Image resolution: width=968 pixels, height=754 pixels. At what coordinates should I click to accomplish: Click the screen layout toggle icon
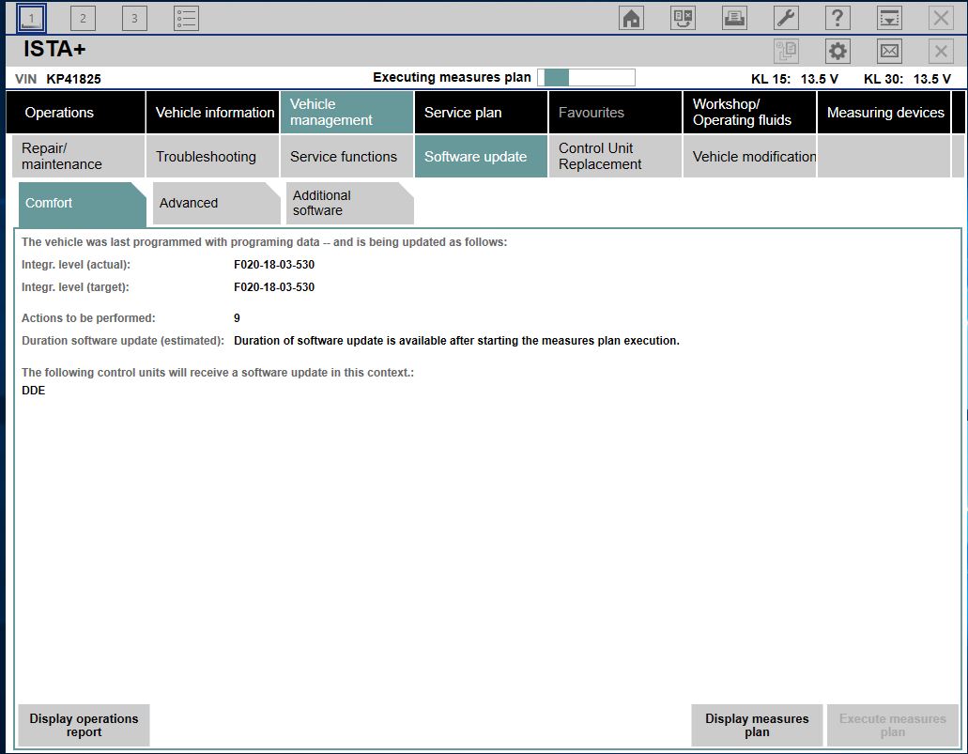tap(889, 17)
